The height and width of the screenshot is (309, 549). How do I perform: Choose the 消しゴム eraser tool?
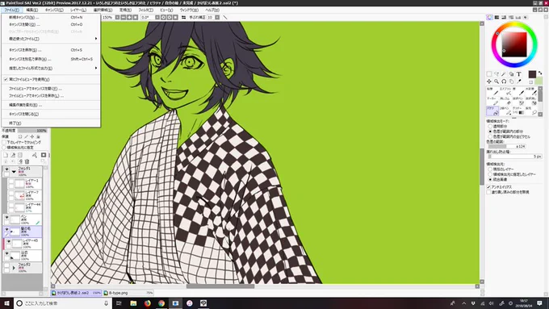(x=505, y=101)
